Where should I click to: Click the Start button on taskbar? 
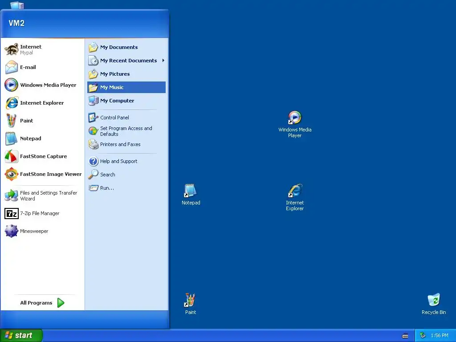pos(21,335)
